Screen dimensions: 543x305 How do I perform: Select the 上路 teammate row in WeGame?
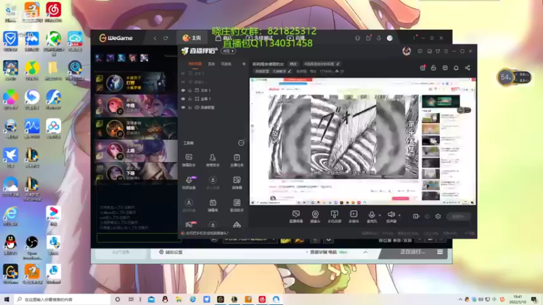click(x=136, y=150)
